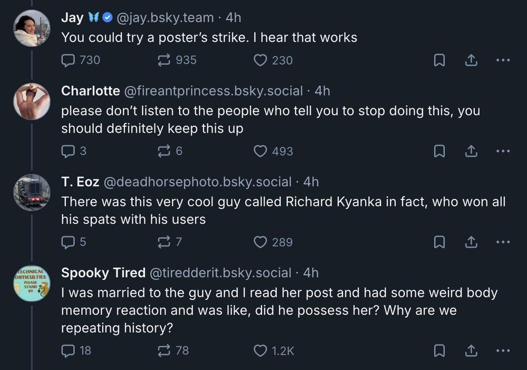Image resolution: width=527 pixels, height=370 pixels.
Task: Like Charlotte's post with 493 likes
Action: 260,152
